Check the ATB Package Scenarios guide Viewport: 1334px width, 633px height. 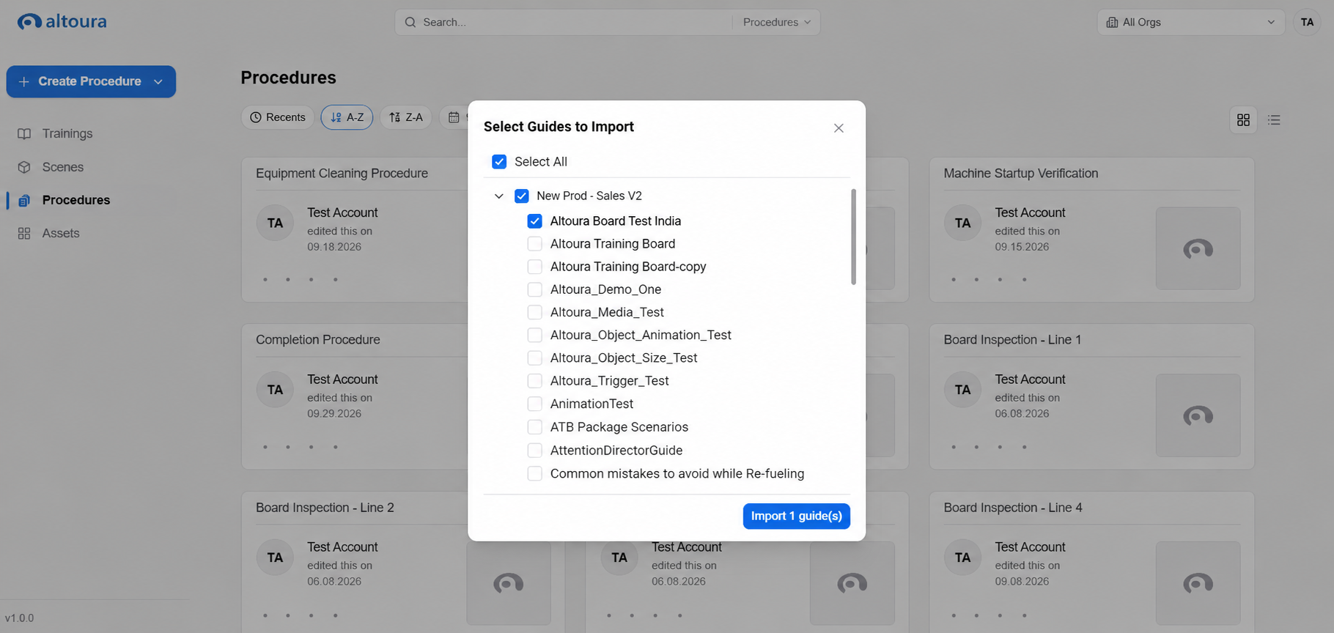[x=535, y=427]
